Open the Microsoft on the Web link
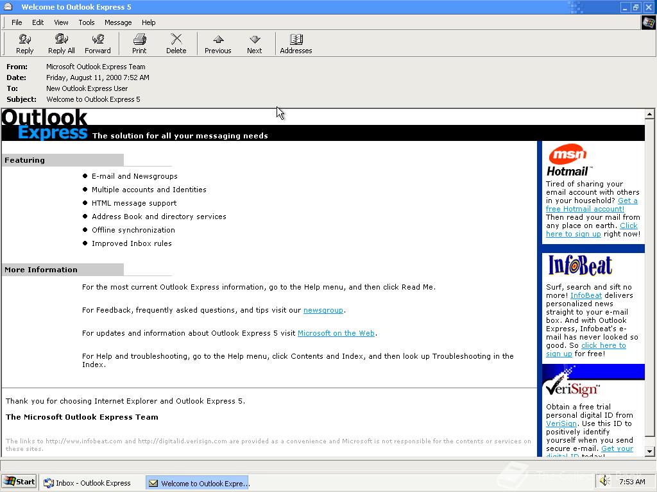657x492 pixels. 336,333
